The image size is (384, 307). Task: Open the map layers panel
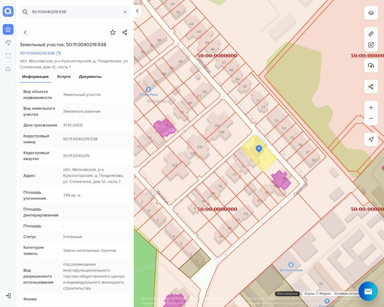coord(371,13)
